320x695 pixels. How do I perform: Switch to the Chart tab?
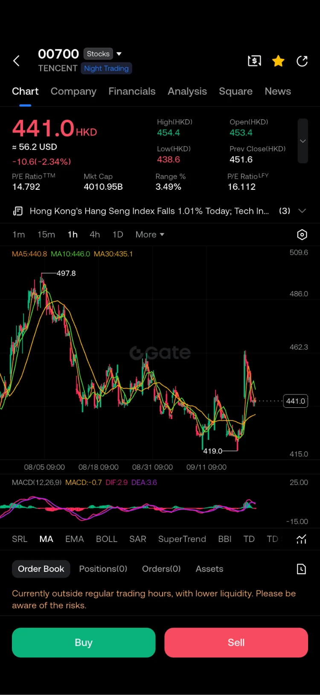coord(25,91)
